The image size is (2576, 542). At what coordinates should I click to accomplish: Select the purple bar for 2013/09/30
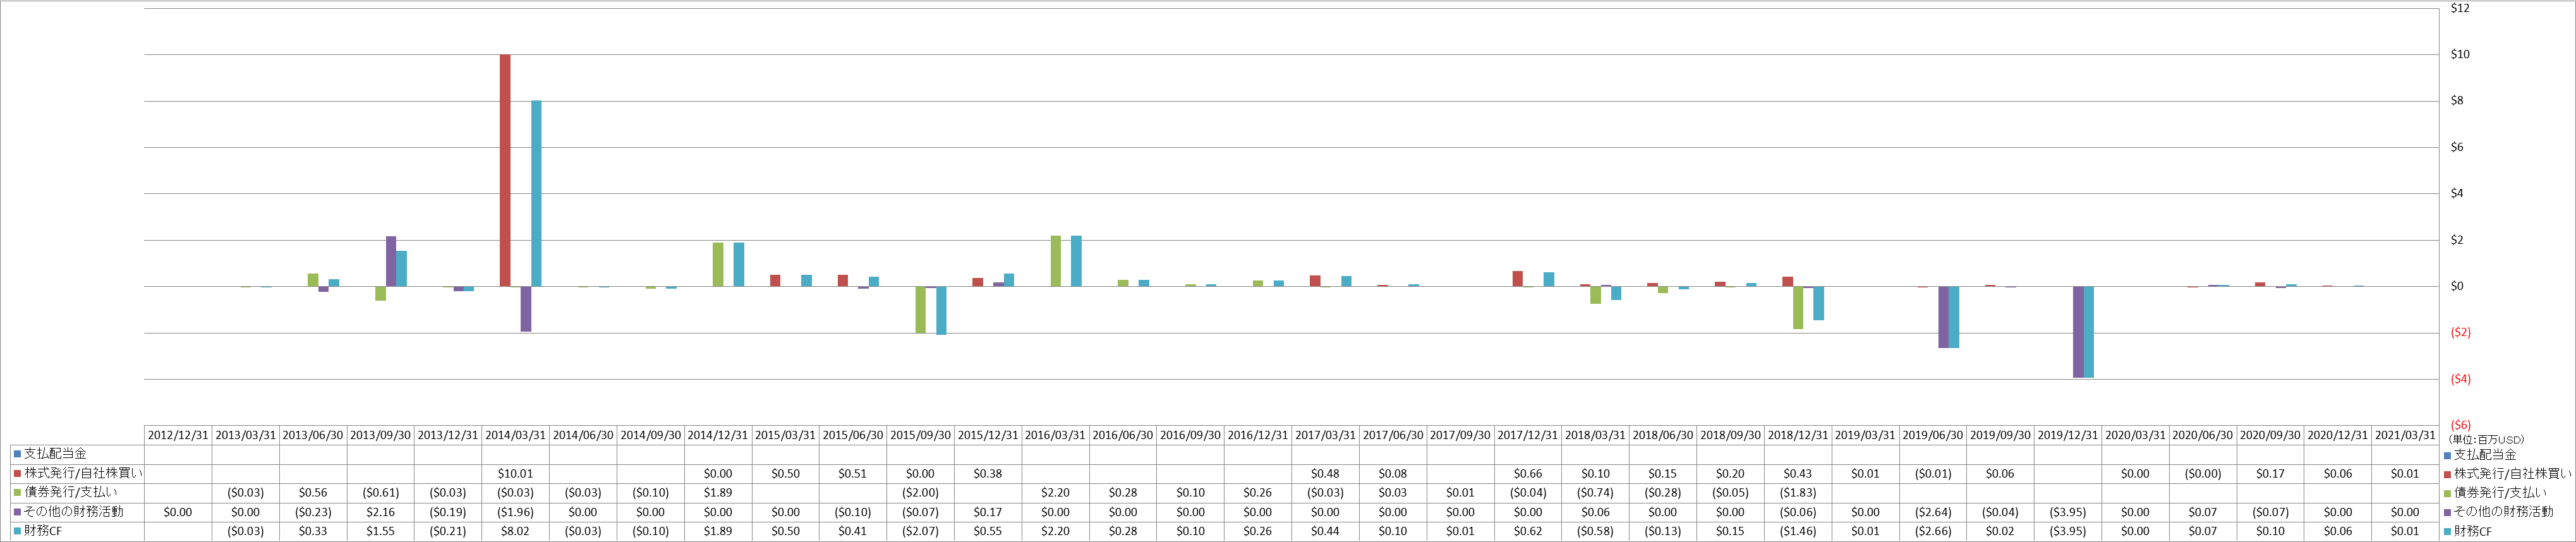point(391,262)
